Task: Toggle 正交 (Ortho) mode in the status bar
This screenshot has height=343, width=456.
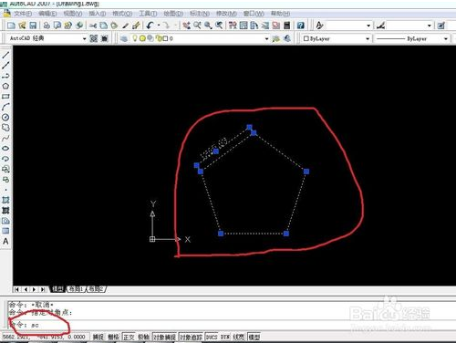Action: (129, 337)
